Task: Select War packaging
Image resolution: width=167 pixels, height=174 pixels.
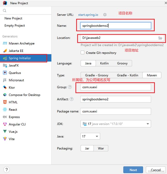Action: click(x=101, y=148)
